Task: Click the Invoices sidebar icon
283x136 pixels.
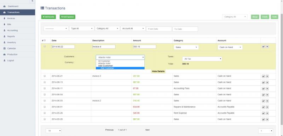Action: (x=4, y=18)
